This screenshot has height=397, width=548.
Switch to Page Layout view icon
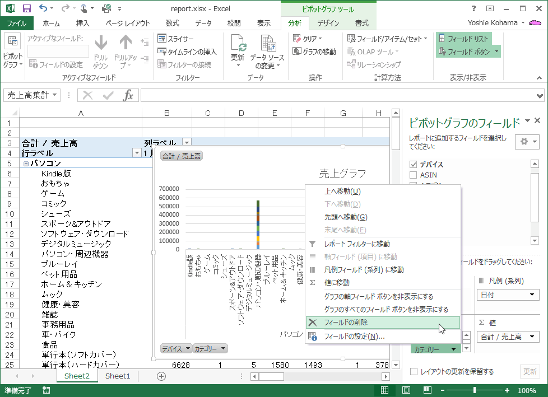point(406,390)
